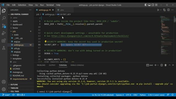The width and height of the screenshot is (176, 99).
Task: Open the File menu
Action: click(8, 5)
